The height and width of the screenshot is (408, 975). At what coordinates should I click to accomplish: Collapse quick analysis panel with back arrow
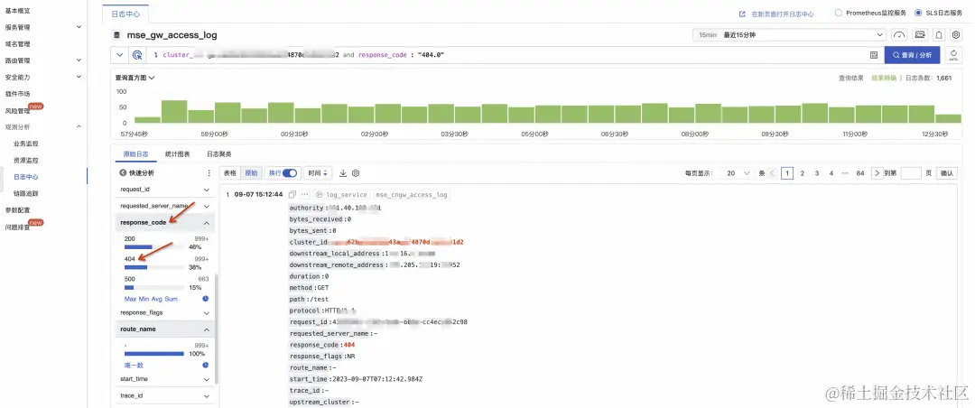coord(123,173)
